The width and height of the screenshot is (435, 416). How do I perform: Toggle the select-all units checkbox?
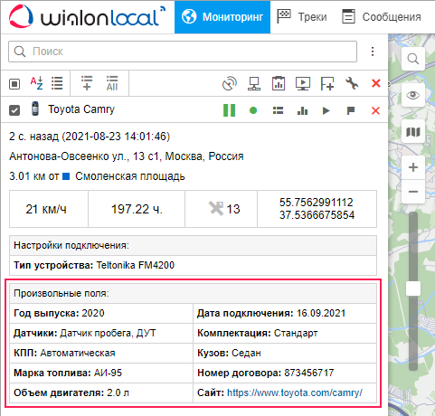14,84
